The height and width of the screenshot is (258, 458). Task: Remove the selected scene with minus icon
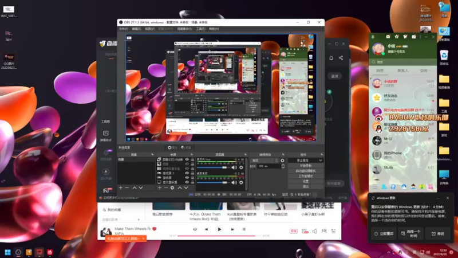tap(127, 188)
